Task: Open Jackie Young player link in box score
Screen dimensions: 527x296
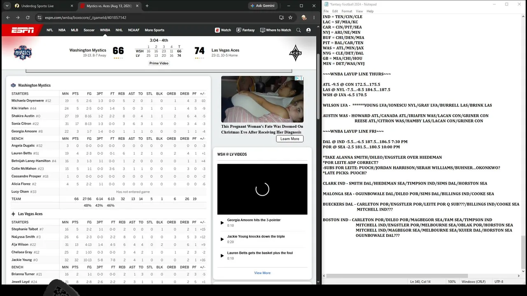Action: 22,260
